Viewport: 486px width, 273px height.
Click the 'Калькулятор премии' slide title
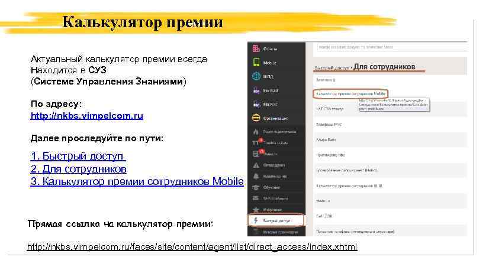(x=143, y=22)
